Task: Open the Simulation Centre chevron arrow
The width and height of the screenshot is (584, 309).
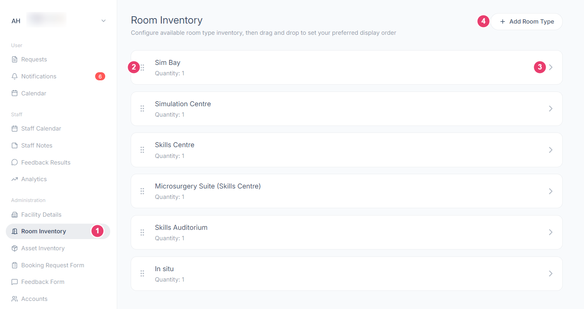Action: (551, 109)
